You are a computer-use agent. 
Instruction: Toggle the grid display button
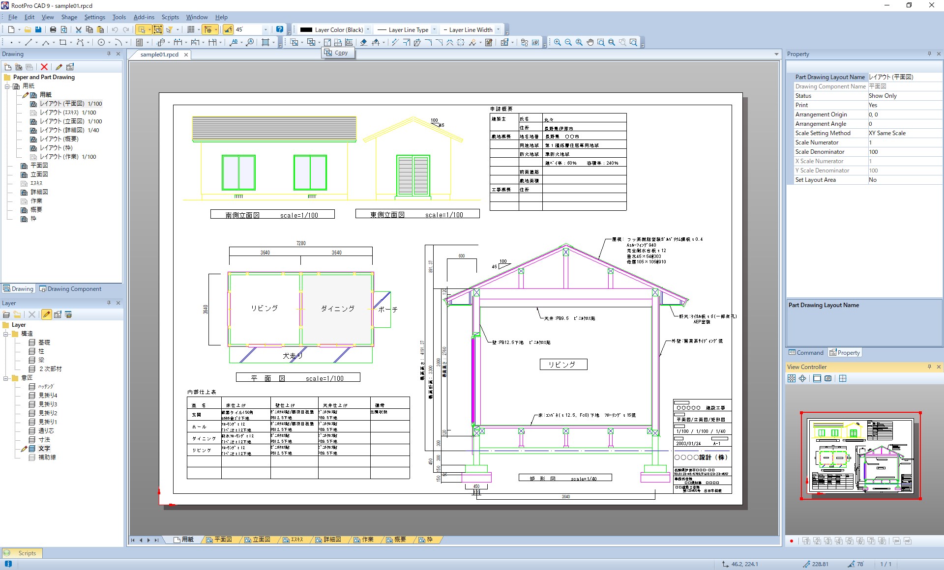[x=191, y=29]
